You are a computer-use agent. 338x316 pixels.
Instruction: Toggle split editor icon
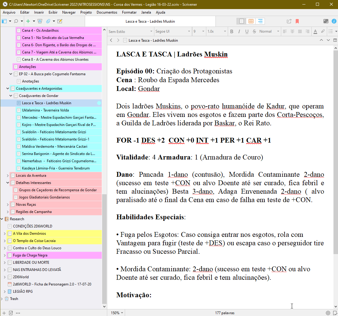(x=335, y=40)
